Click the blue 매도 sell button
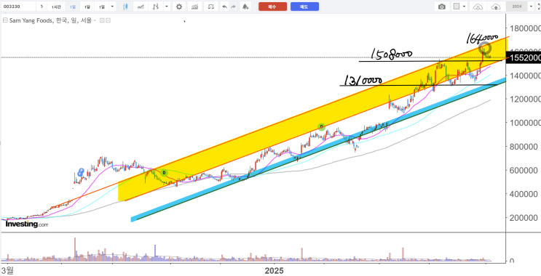 [304, 7]
